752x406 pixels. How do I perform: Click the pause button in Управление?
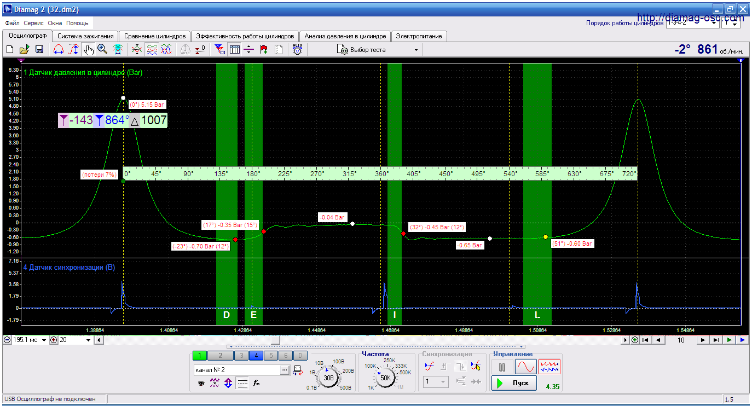[502, 366]
